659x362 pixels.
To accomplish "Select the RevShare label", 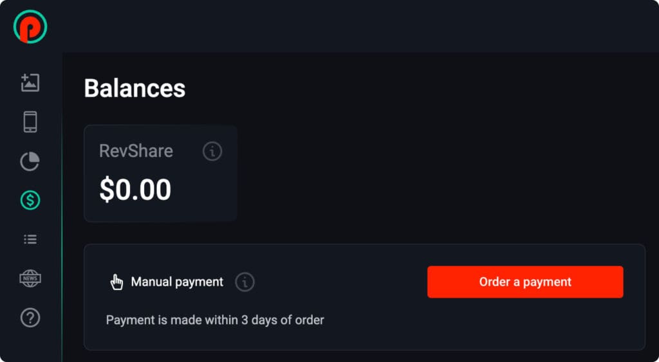I will [x=136, y=151].
